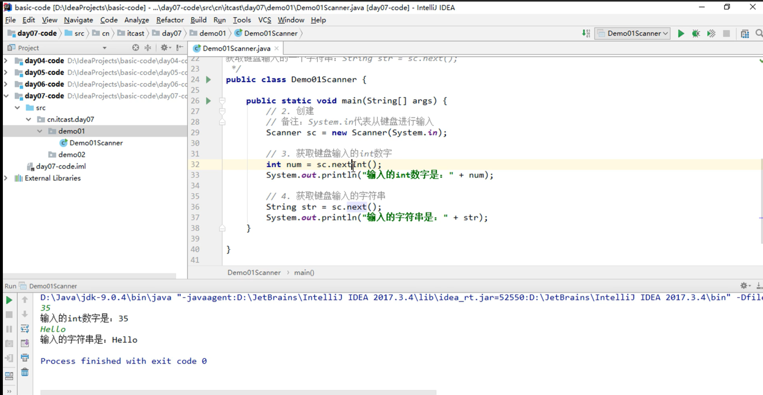This screenshot has width=763, height=395.
Task: Toggle fold marker on main method line
Action: pos(222,101)
